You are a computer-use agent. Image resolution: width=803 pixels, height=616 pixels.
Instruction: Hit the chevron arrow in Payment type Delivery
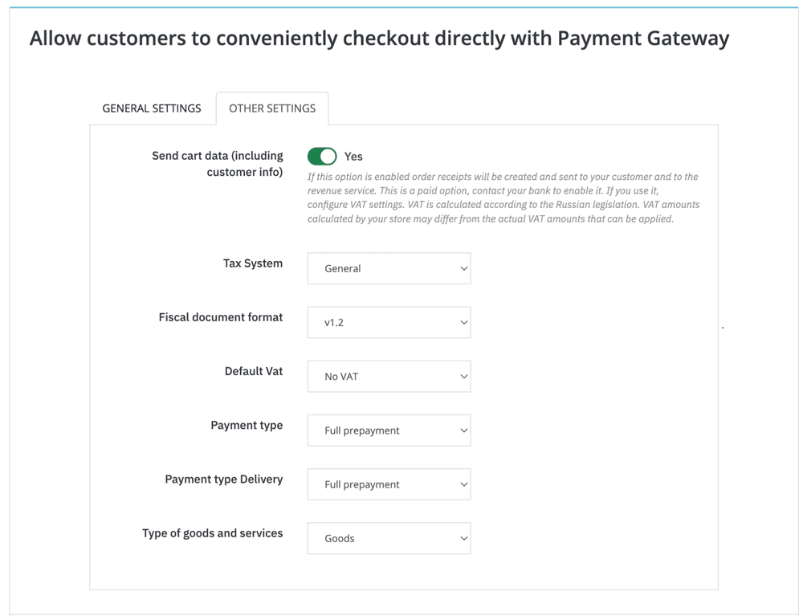coord(463,484)
